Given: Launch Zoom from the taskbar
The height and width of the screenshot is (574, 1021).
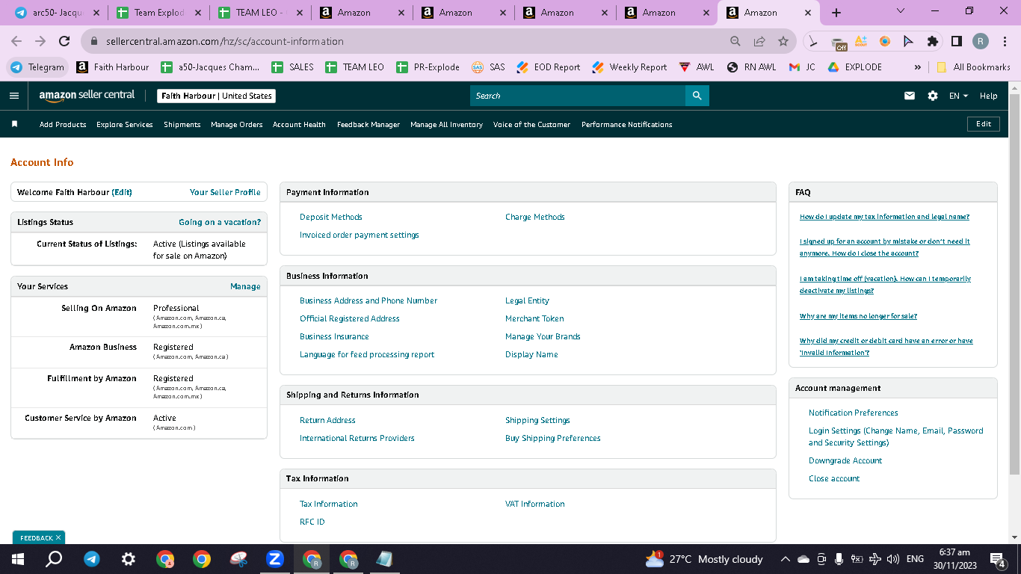Looking at the screenshot, I should [x=275, y=559].
